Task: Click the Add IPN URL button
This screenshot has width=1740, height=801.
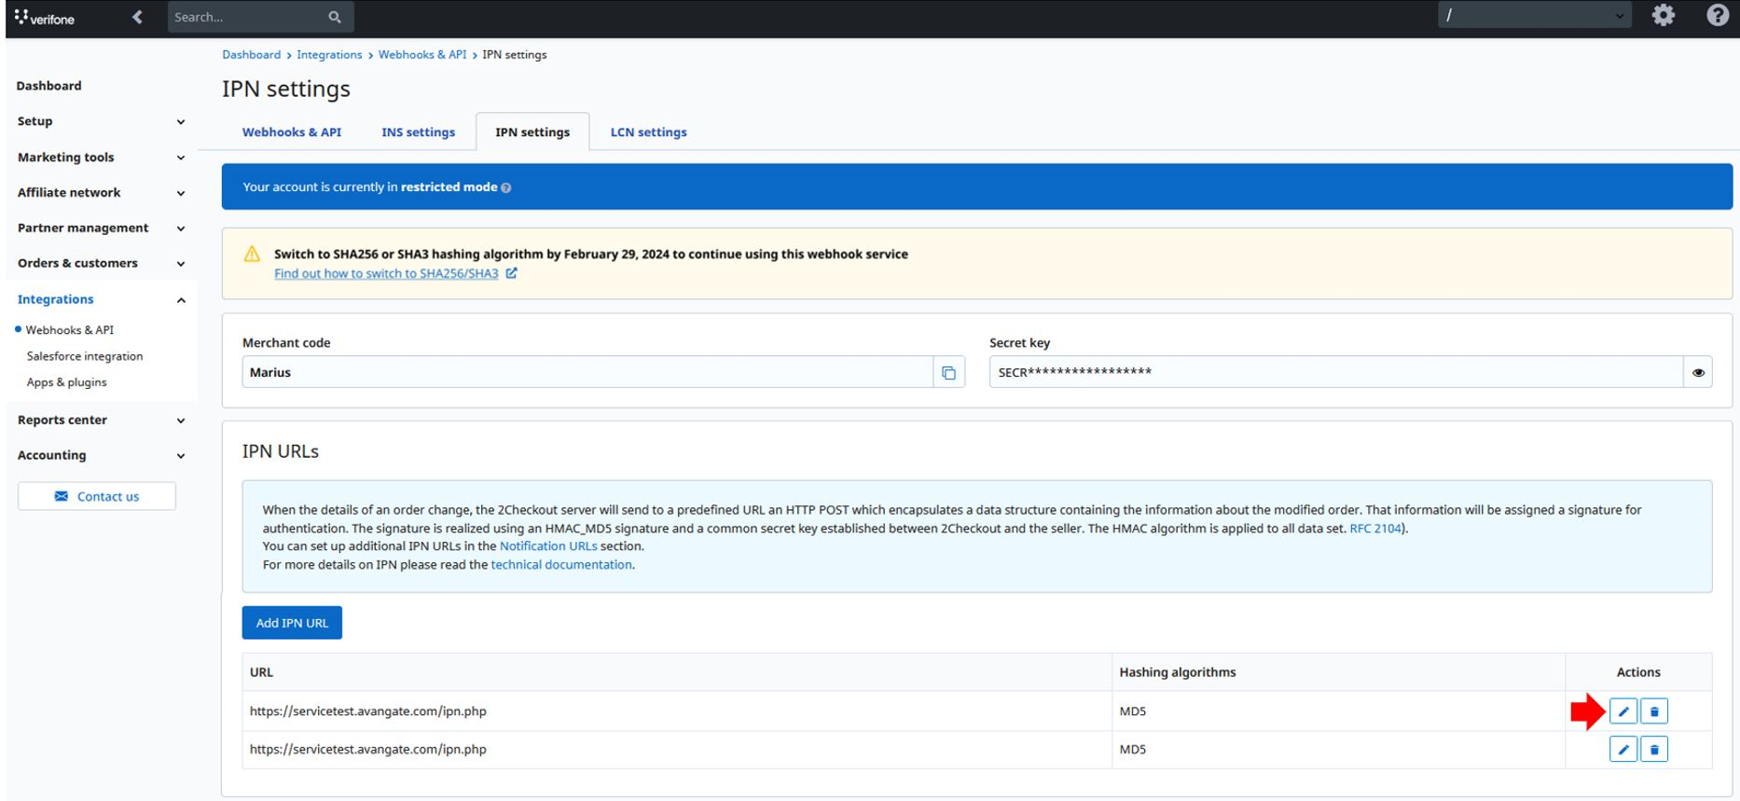Action: pos(292,623)
